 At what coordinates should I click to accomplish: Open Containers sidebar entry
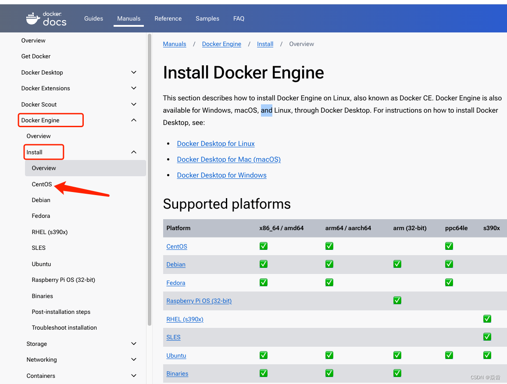point(41,376)
